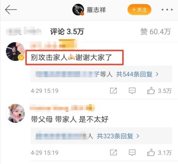178x164 pixels.
Task: Tap the 羅志祥 name in header
Action: (x=96, y=10)
